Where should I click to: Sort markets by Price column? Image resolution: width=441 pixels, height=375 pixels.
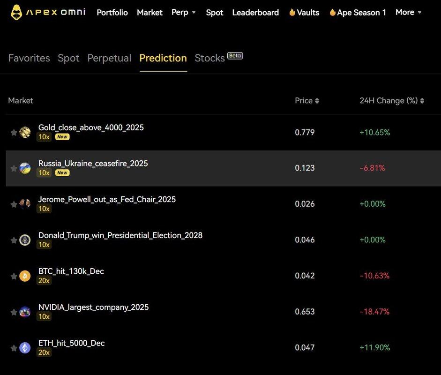pos(307,101)
